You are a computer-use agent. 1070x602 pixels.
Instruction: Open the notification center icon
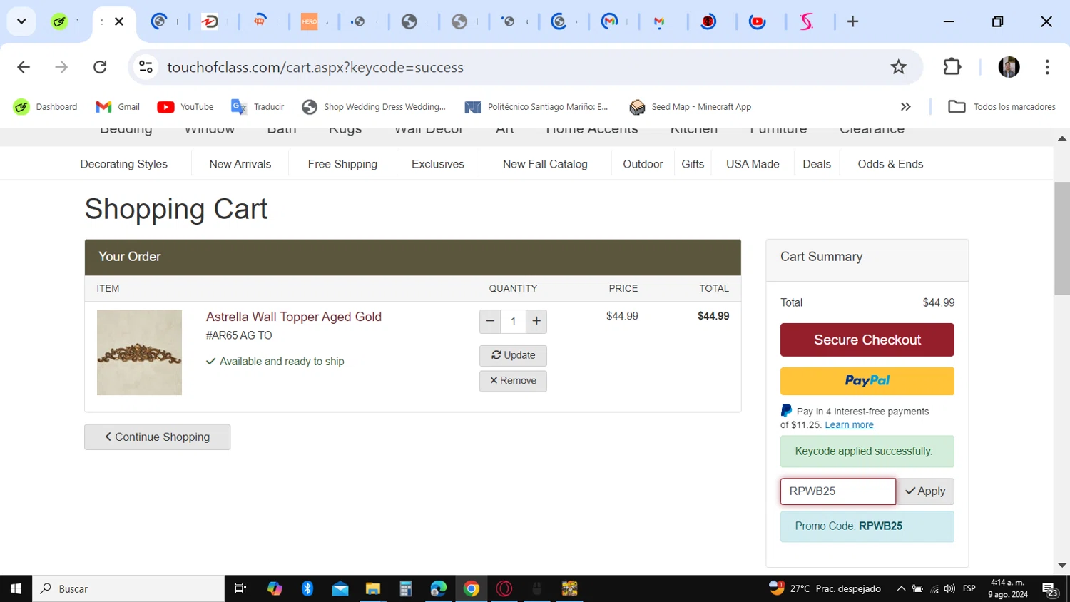tap(1050, 589)
